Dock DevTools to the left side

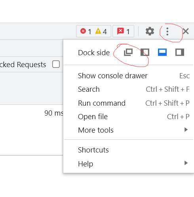[x=145, y=52]
